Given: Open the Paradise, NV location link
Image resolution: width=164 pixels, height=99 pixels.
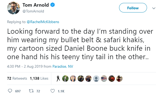Looking at the screenshot, I should coord(63,66).
